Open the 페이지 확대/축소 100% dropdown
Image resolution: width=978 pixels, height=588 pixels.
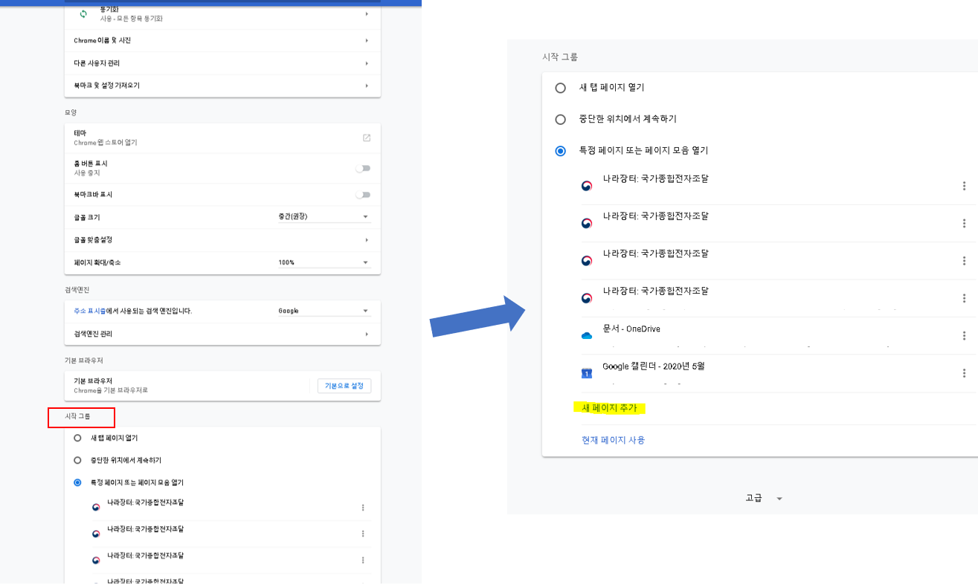click(324, 262)
